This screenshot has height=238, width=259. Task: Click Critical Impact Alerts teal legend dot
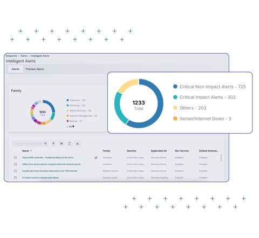175,97
